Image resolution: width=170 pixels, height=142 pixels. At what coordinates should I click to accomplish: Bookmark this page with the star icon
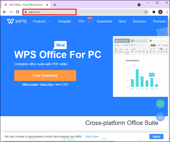(146, 12)
